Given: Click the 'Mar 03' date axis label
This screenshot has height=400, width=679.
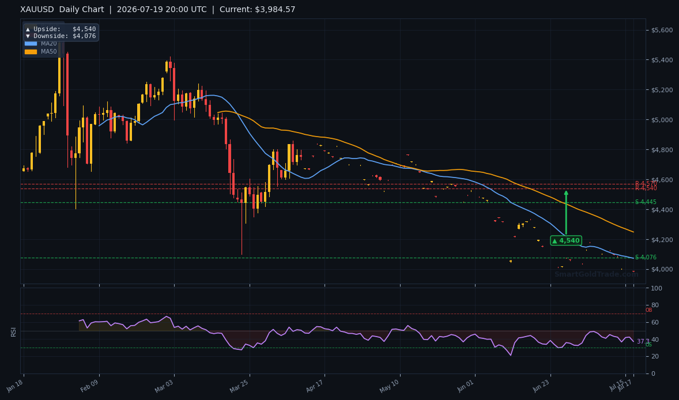Looking at the screenshot, I should (x=164, y=385).
